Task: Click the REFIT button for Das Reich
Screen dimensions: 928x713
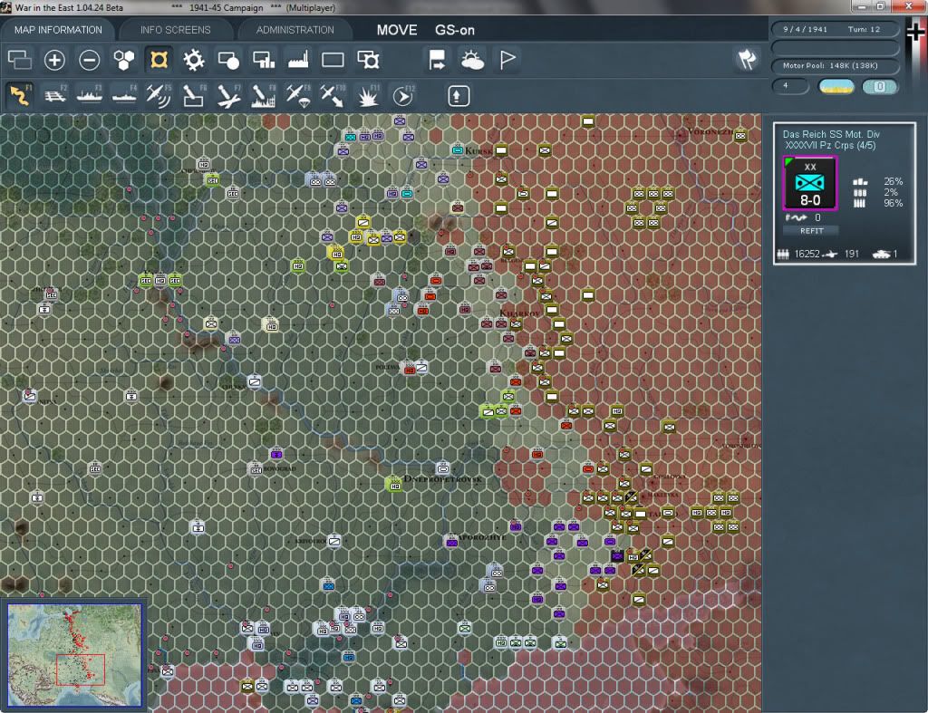Action: coord(811,231)
